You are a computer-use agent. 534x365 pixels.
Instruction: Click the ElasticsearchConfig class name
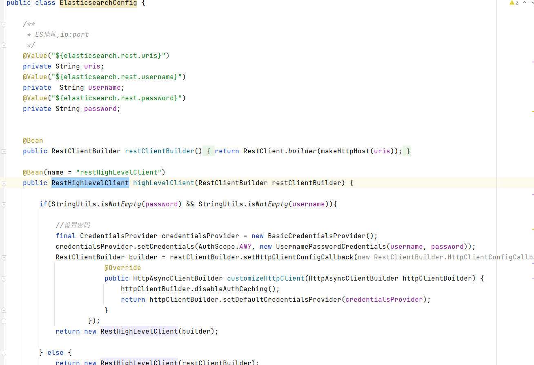(x=98, y=3)
